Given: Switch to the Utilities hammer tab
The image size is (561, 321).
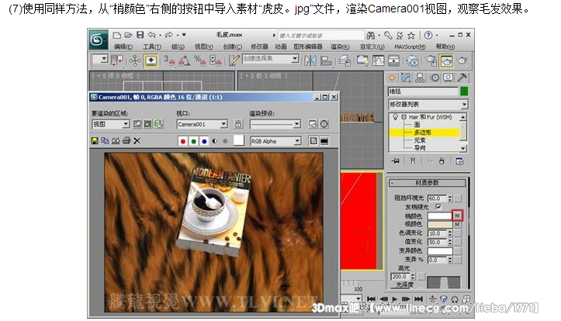Looking at the screenshot, I should tap(462, 78).
